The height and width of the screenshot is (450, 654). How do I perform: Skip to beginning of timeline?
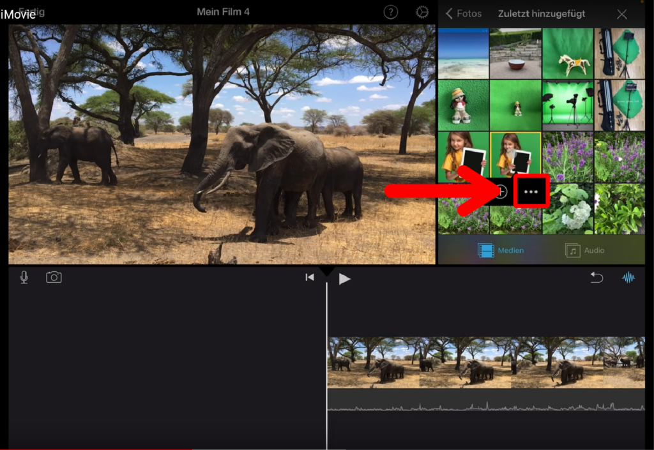(310, 278)
